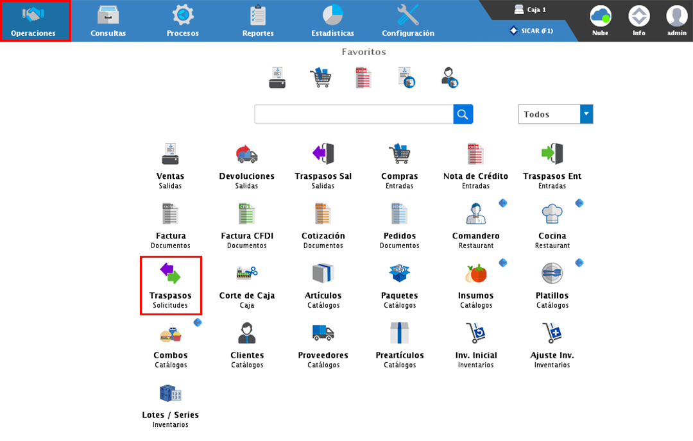Click inside the module search field
This screenshot has width=693, height=441.
tap(354, 114)
